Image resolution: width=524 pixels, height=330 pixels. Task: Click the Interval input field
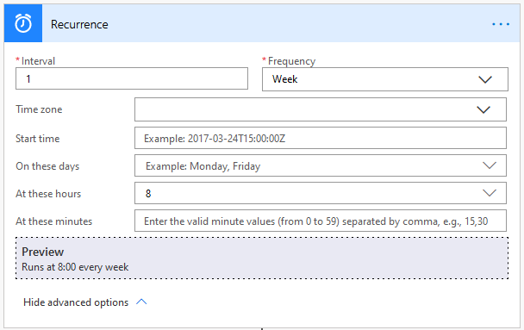132,78
